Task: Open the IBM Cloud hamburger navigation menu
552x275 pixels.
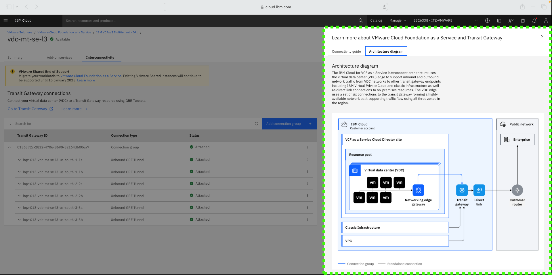Action: (x=5, y=20)
